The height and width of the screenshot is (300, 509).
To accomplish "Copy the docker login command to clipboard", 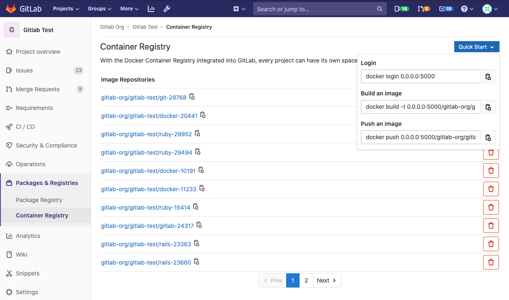I will [x=488, y=76].
